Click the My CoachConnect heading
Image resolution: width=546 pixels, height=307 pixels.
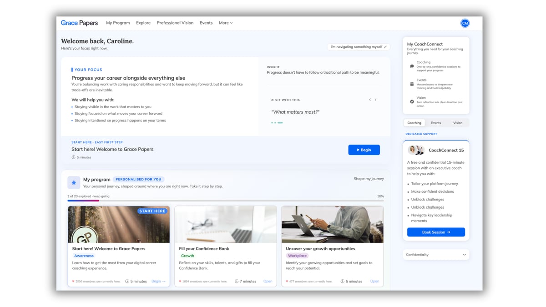425,44
